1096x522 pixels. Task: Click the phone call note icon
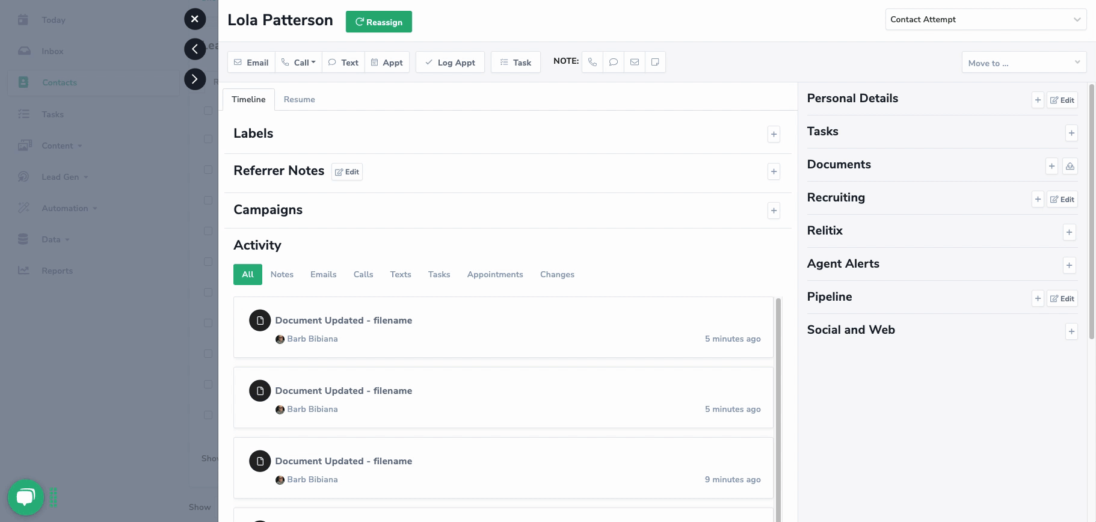[x=593, y=62]
